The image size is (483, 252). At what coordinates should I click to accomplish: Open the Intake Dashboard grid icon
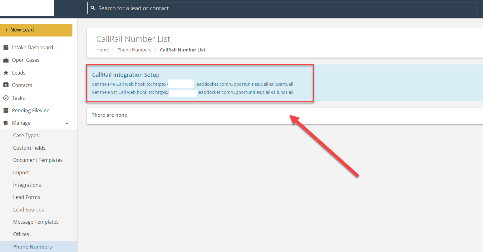[x=6, y=47]
